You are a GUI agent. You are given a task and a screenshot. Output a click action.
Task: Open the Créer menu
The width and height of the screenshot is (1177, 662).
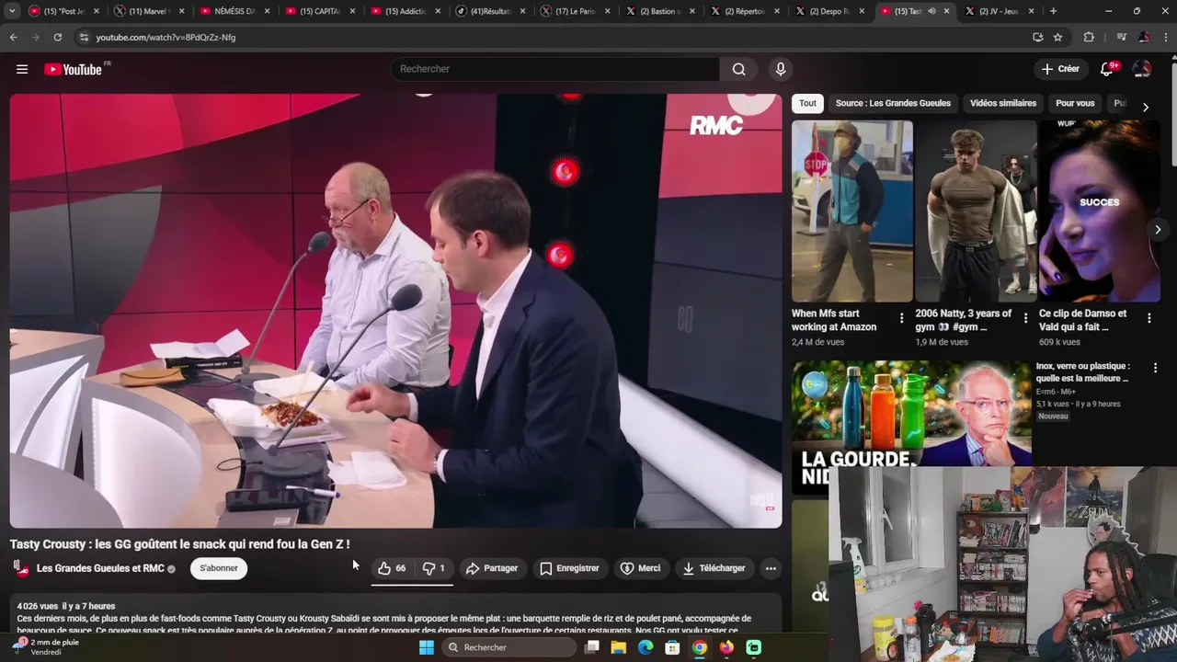click(1059, 69)
